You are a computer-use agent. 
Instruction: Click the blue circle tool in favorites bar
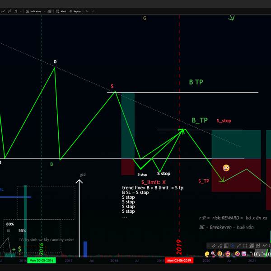(233, 246)
